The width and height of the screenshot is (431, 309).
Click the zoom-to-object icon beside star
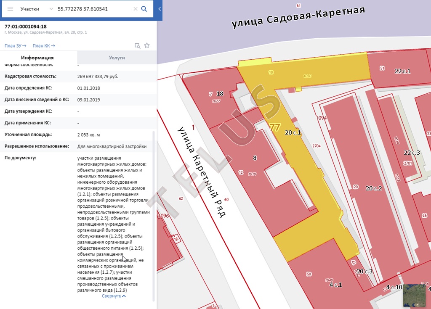click(x=138, y=45)
